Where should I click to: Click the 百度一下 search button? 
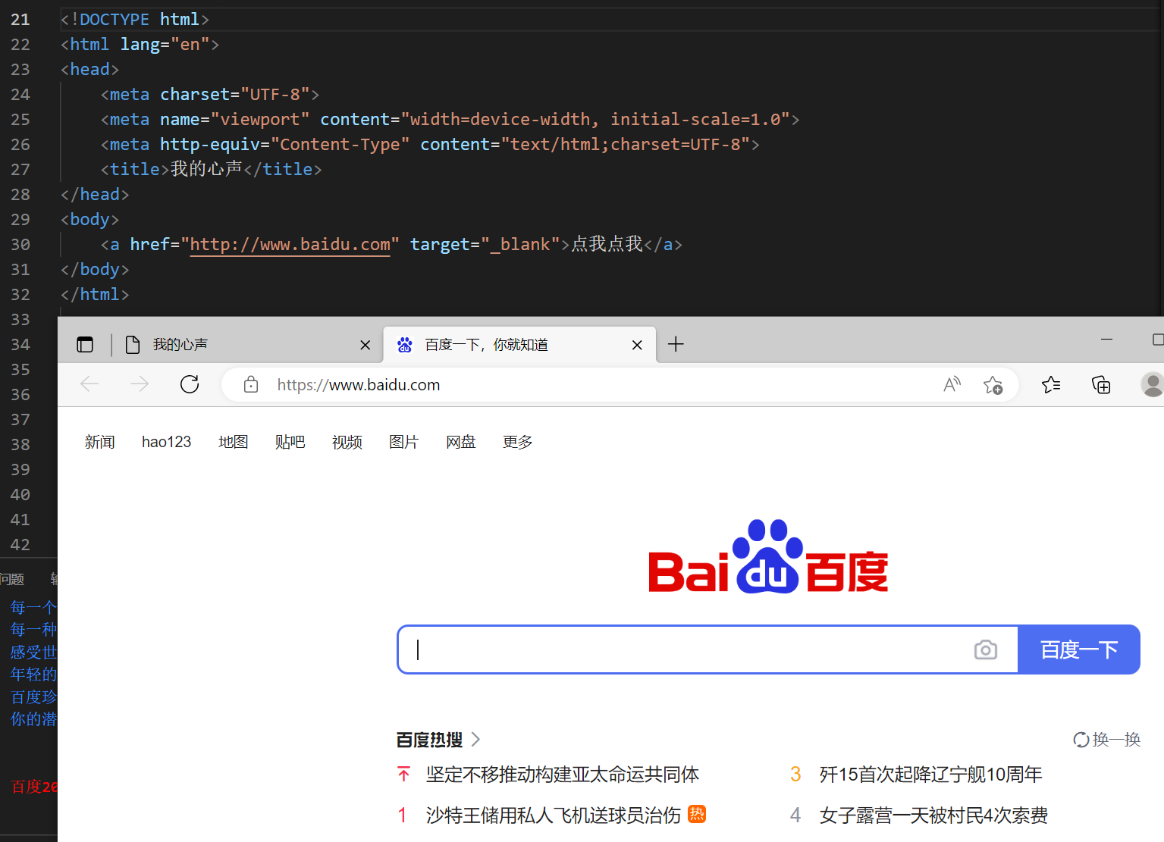pos(1078,649)
